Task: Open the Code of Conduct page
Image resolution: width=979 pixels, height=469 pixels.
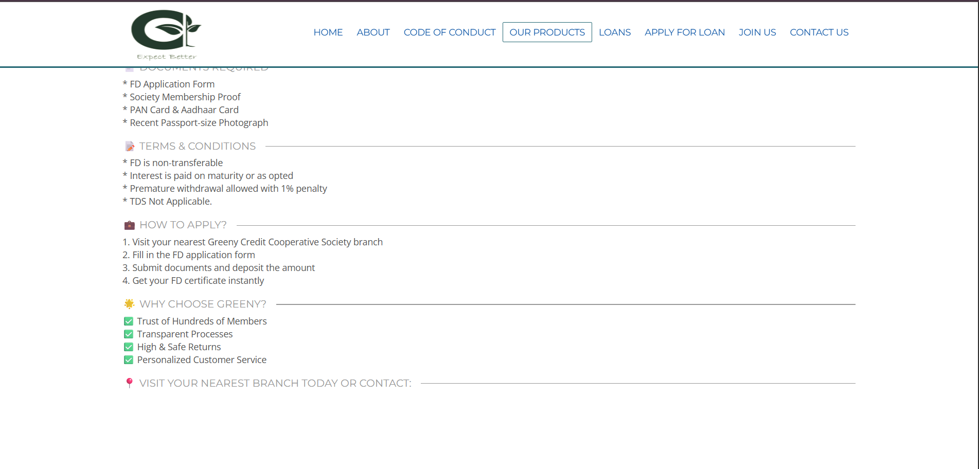Action: [449, 32]
